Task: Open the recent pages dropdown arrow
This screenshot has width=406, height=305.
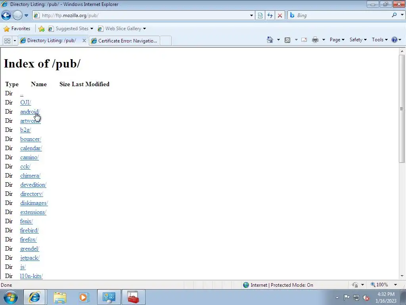Action: (x=26, y=15)
